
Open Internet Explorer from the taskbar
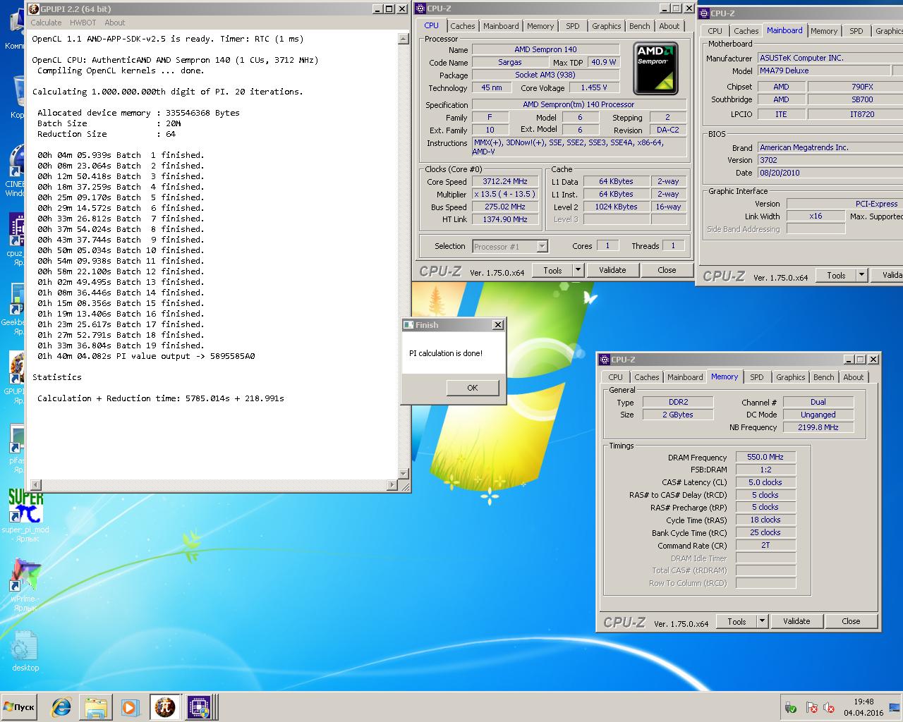click(61, 707)
